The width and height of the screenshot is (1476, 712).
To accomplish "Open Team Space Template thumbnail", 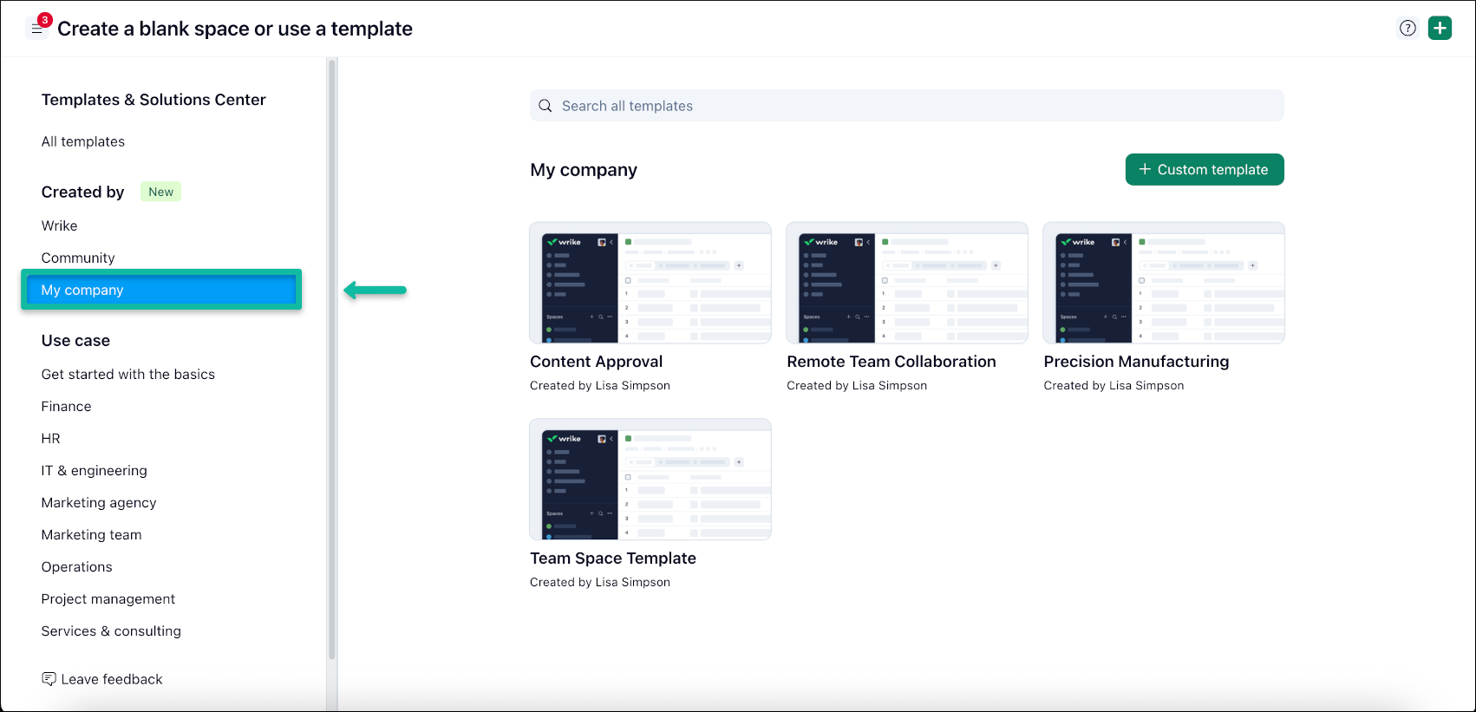I will [x=650, y=480].
